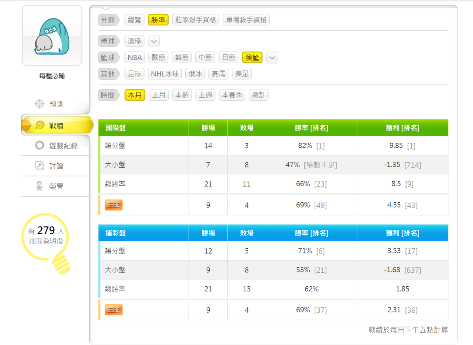Expand the basketball leagues dropdown arrow
This screenshot has width=473, height=345.
[272, 58]
